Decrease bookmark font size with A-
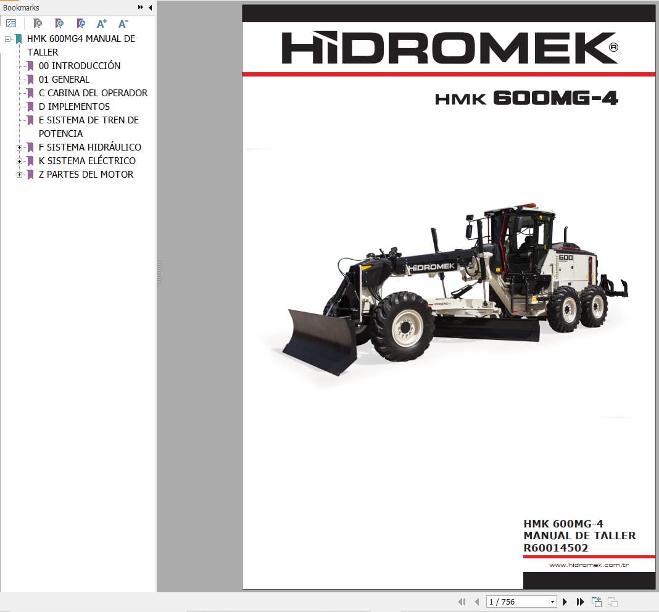Viewport: 659px width, 612px height. tap(123, 23)
